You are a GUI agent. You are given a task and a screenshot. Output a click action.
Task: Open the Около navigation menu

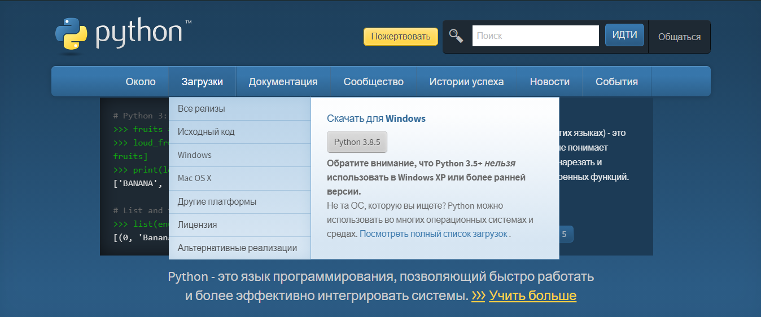click(141, 82)
